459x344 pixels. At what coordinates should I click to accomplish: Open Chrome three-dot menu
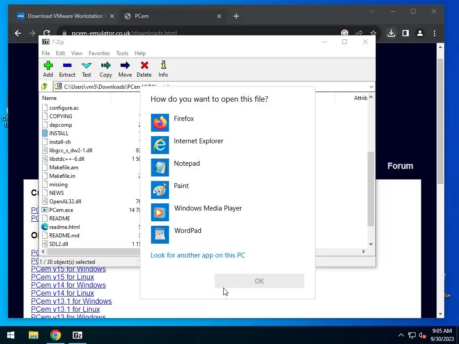coord(434,33)
